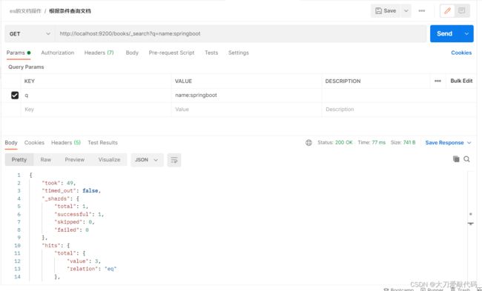
Task: Click the empty Value placeholder field
Action: point(246,110)
